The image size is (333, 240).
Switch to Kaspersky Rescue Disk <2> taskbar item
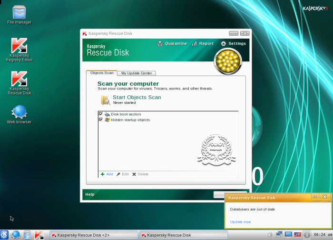[x=94, y=235]
